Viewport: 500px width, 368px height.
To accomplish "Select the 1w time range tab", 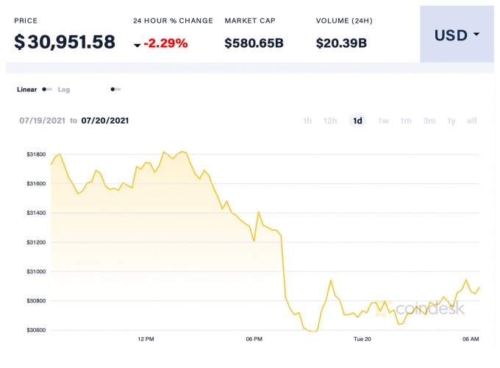I will point(383,121).
